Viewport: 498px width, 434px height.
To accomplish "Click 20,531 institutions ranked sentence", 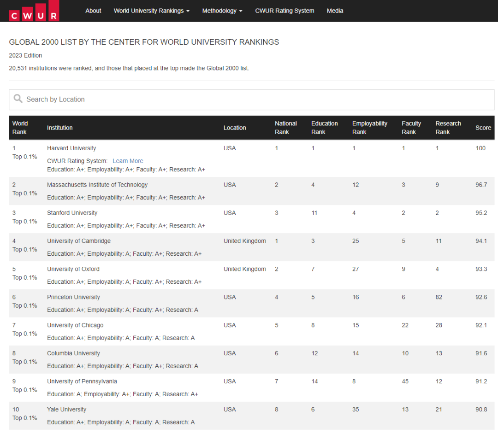I will point(129,68).
